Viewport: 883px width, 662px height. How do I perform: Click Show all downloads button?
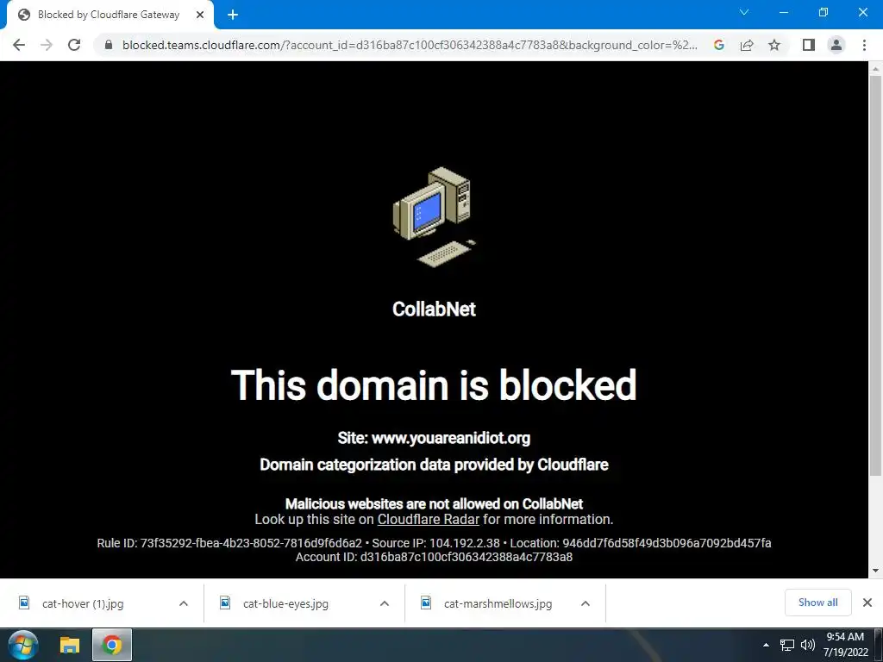click(817, 603)
